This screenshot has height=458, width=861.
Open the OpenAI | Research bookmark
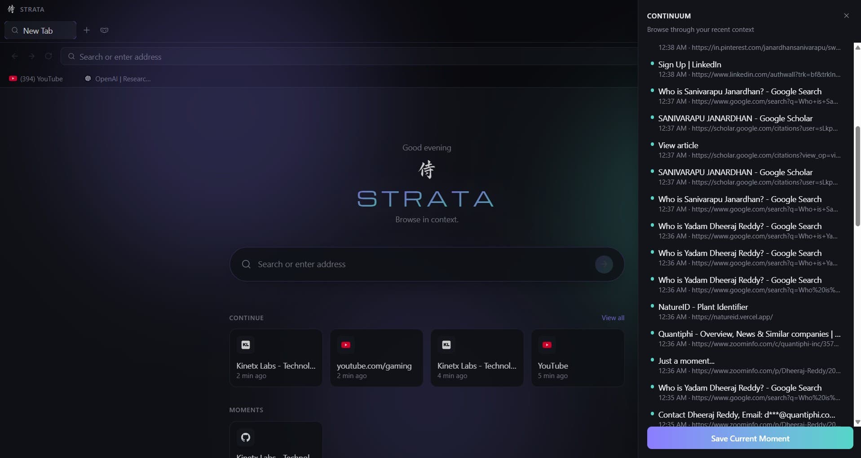click(118, 79)
